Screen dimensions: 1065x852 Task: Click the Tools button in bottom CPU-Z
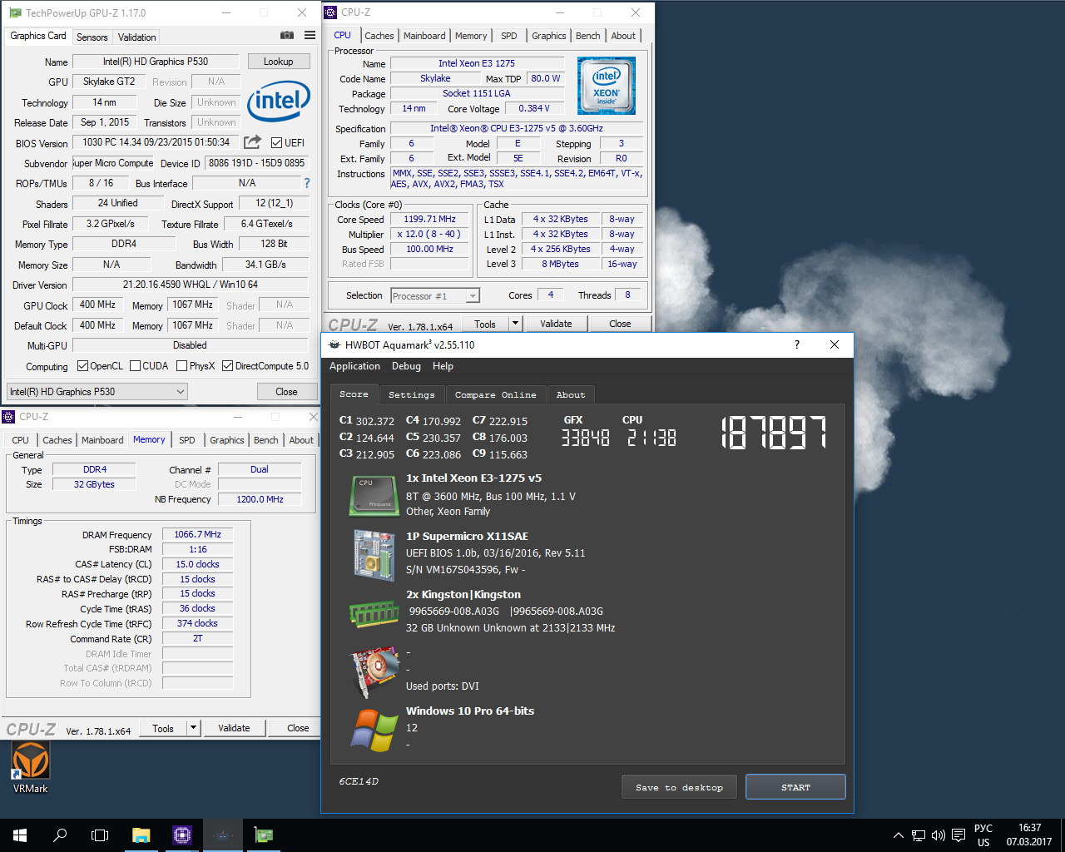pyautogui.click(x=163, y=728)
